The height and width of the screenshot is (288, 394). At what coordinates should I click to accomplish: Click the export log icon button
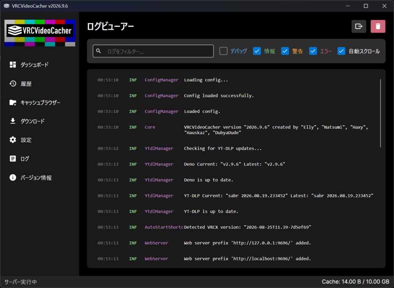coord(359,27)
